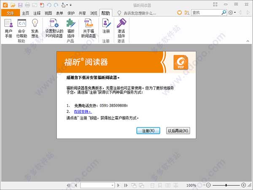Collapse the ribbon with the chevron
Image resolution: width=253 pixels, height=190 pixels.
click(248, 41)
